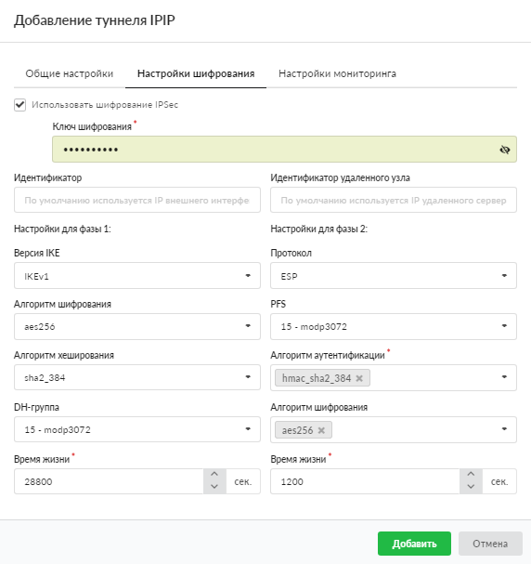The image size is (531, 564).
Task: Switch to Общие настройки tab
Action: pos(70,73)
